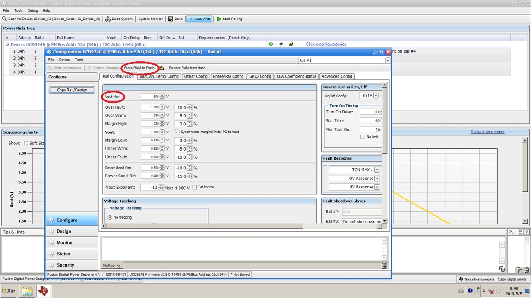Viewport: 531px width, 298px height.
Task: Click the Copy Rail/Design button
Action: click(72, 90)
